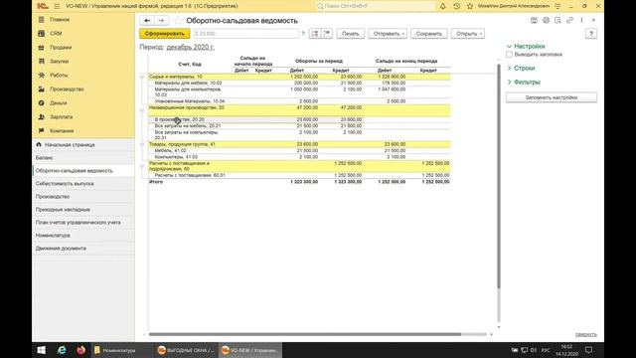Image resolution: width=636 pixels, height=358 pixels.
Task: Open Firefox from the taskbar
Action: pos(81,350)
